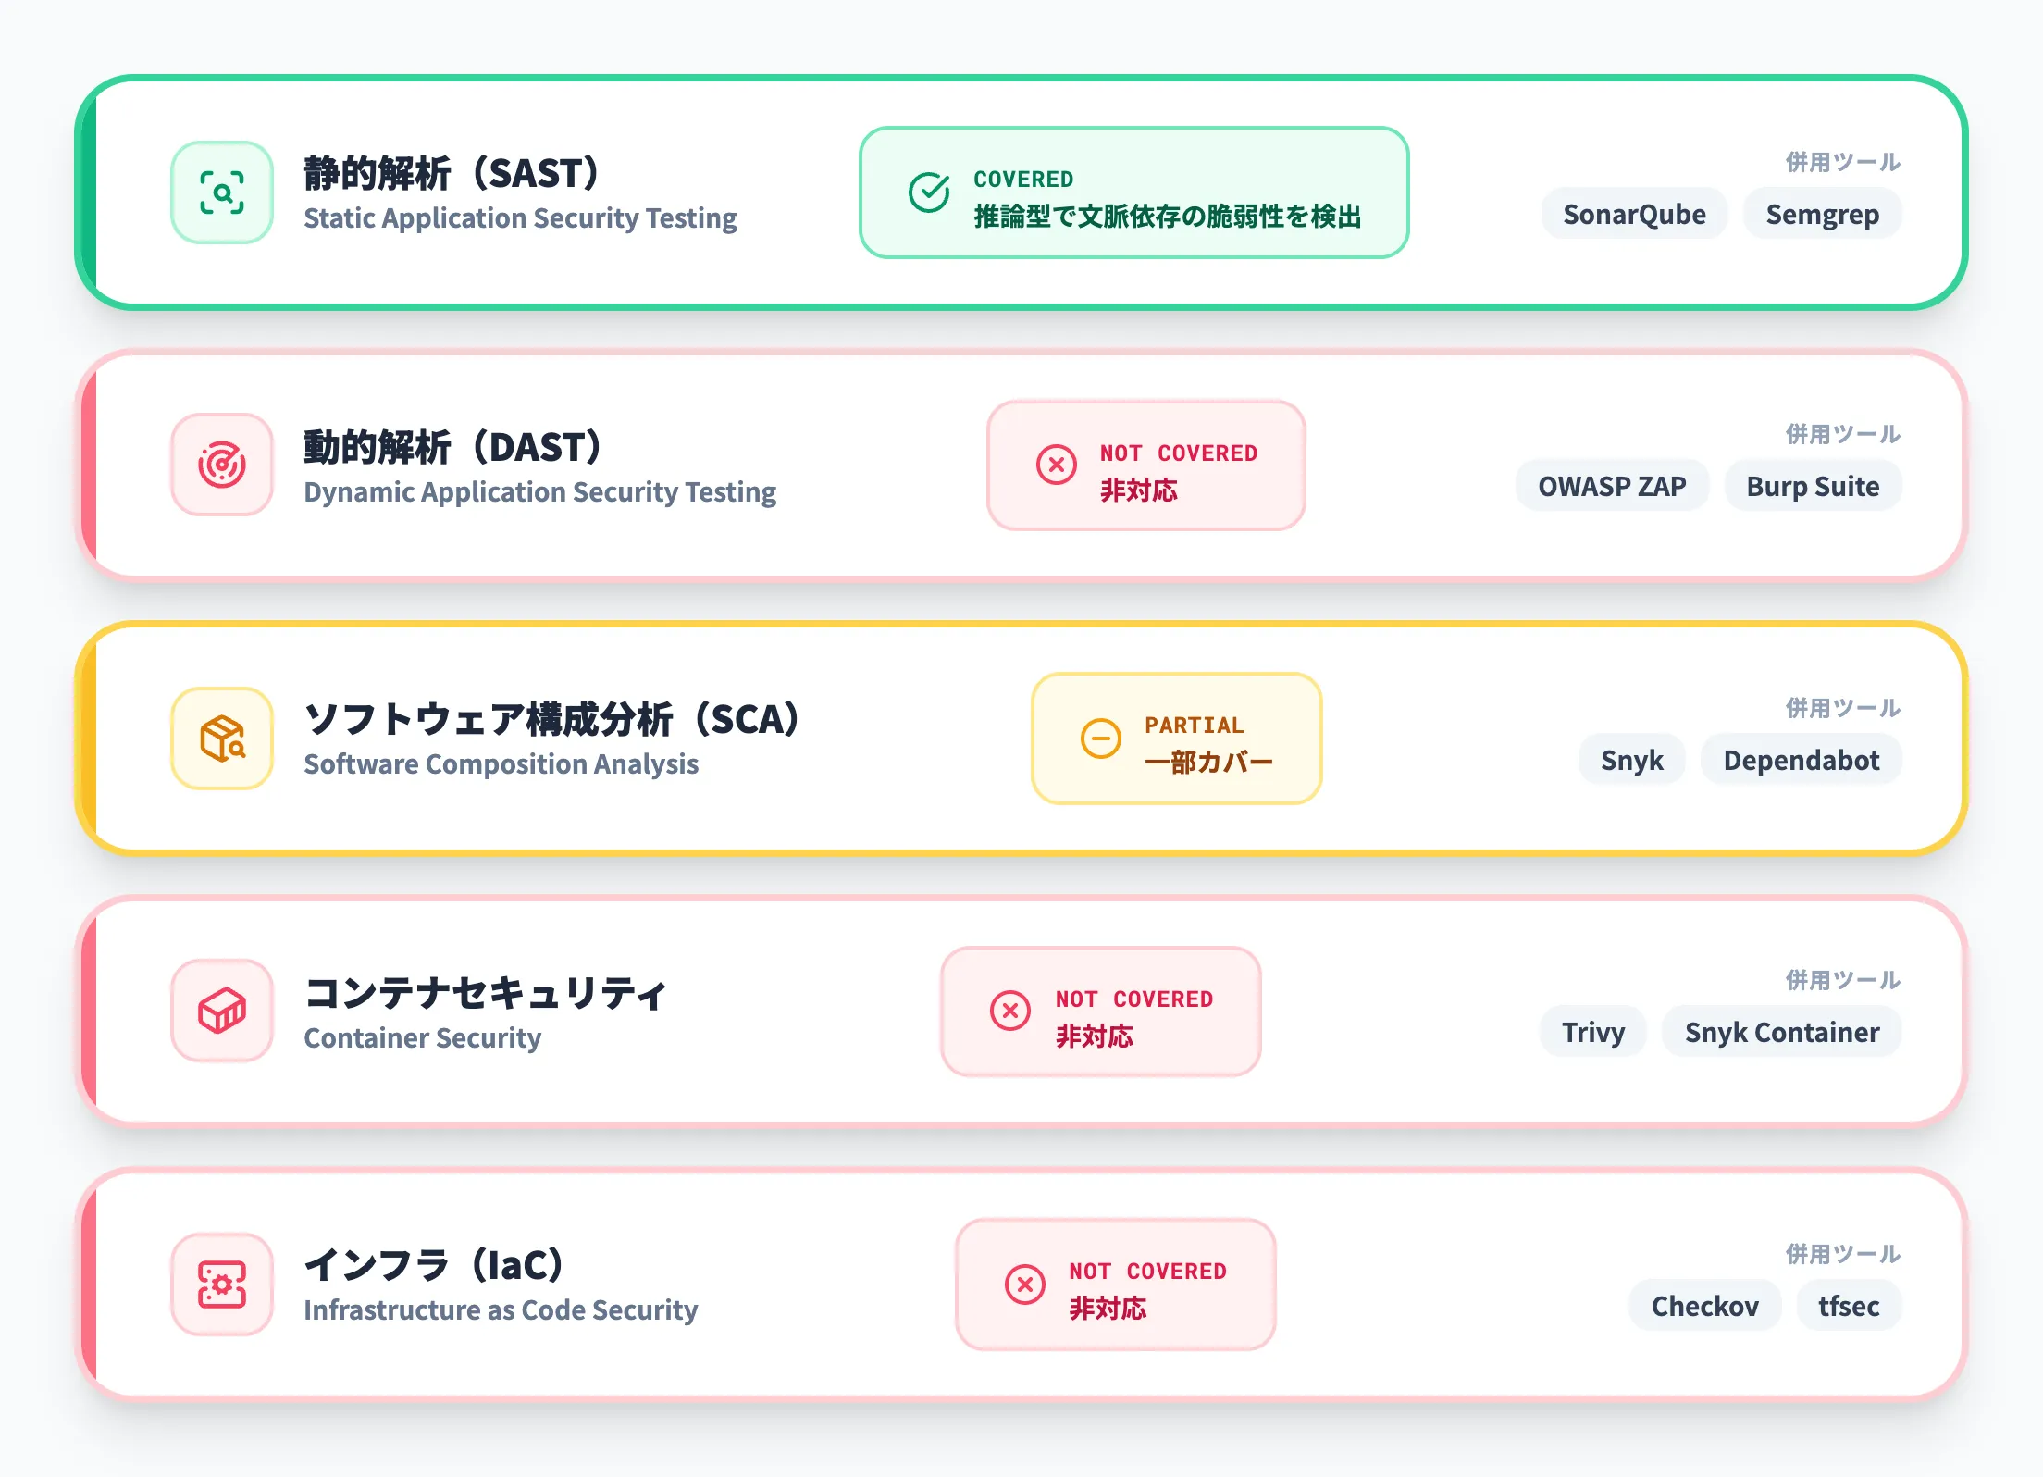The image size is (2043, 1477).
Task: Click the DAST radar icon
Action: (222, 465)
